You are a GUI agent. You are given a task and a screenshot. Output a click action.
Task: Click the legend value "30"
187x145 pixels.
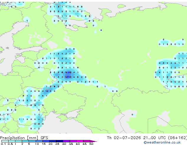tap(64, 144)
